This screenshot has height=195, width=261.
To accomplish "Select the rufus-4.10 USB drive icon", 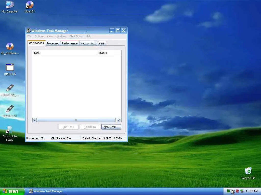I will pos(10,90).
